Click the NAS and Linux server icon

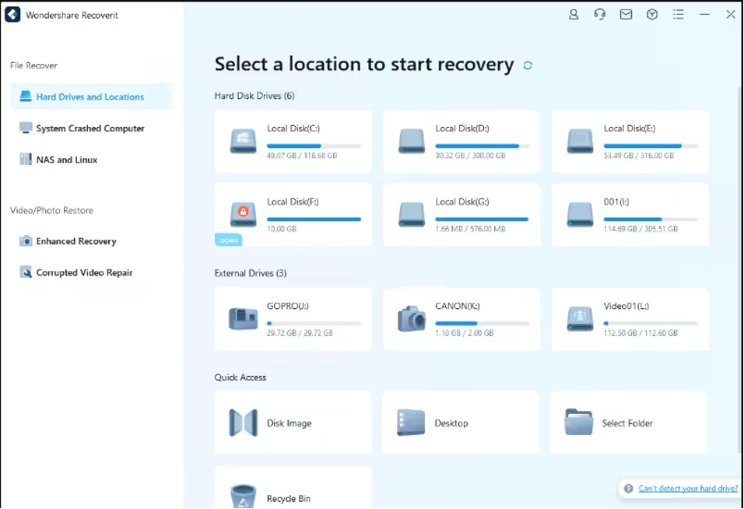click(26, 160)
